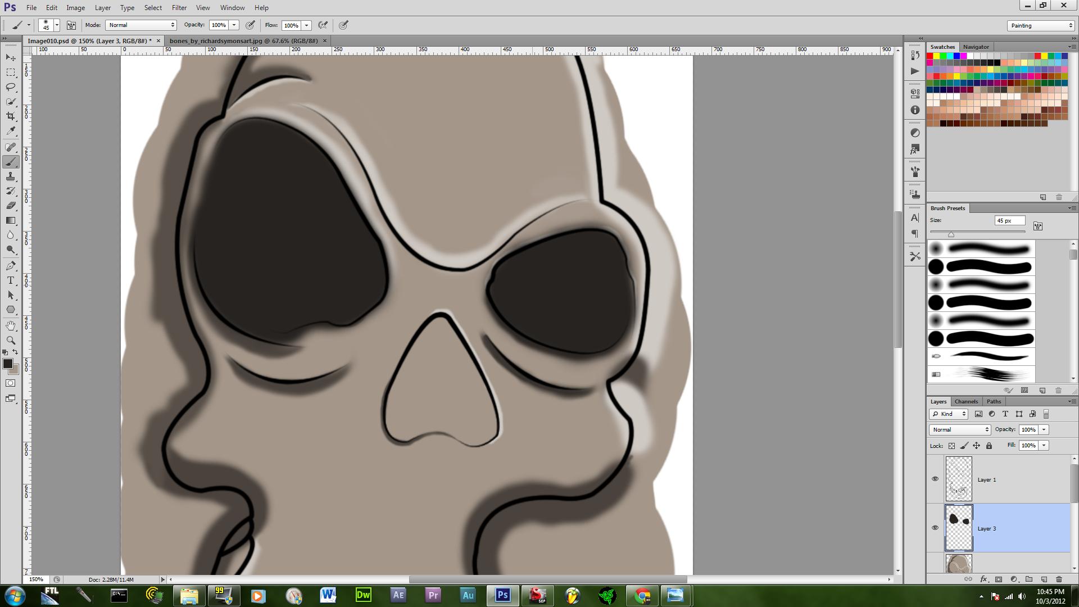1079x607 pixels.
Task: Open the layer filter Kind dropdown
Action: click(x=949, y=414)
